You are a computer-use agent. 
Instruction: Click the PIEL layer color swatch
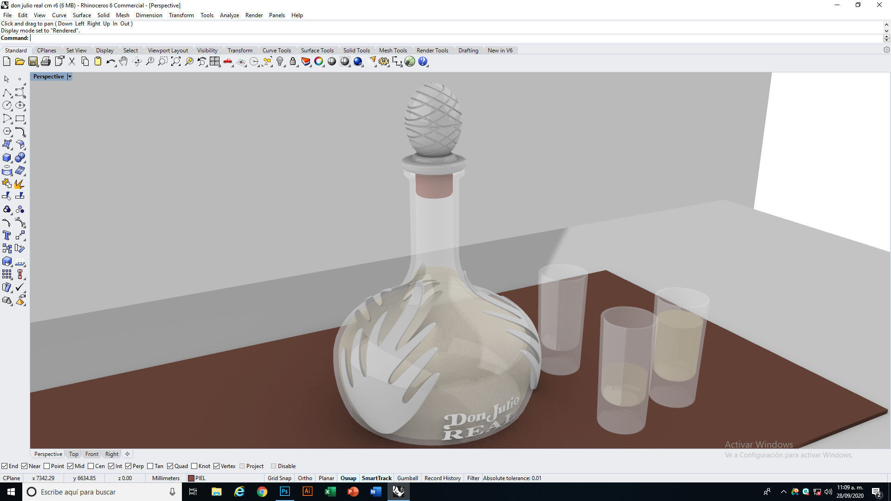pyautogui.click(x=191, y=478)
